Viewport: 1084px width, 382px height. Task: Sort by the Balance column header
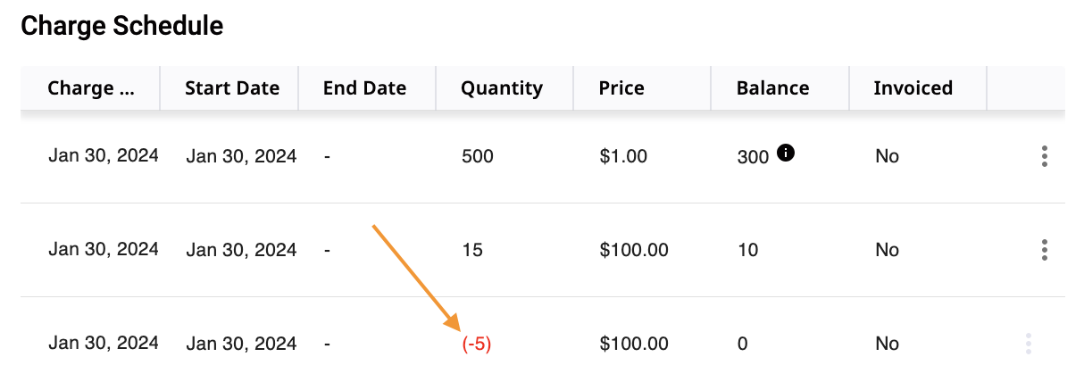click(772, 88)
